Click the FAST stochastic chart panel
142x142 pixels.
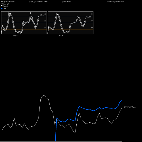pos(24,23)
